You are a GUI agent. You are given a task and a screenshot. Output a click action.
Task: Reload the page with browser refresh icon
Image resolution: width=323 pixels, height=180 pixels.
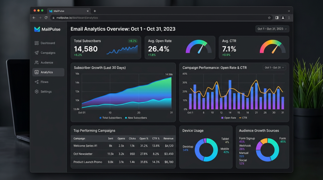coord(46,18)
